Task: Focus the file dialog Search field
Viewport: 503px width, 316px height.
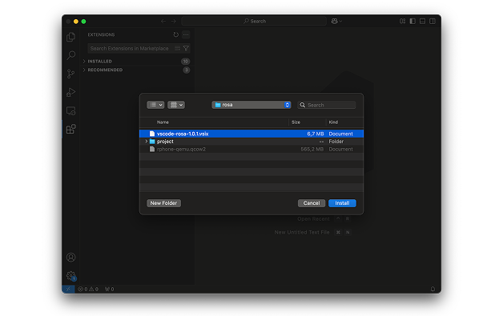Action: click(327, 105)
